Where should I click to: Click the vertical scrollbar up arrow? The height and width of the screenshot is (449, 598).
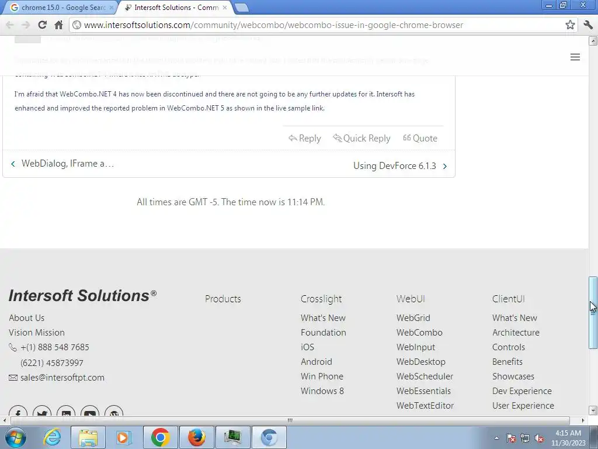coord(593,40)
